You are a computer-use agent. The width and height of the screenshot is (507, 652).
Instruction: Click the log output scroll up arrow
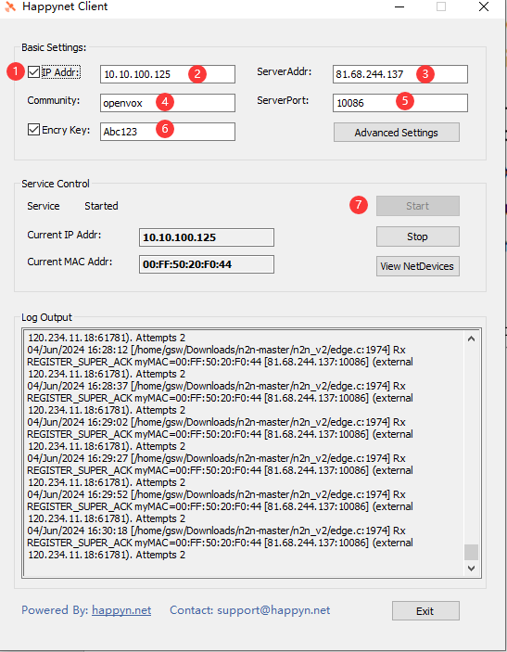click(x=471, y=339)
